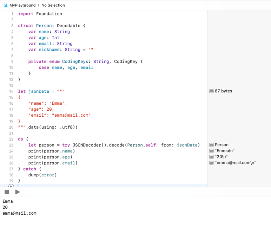Viewport: 271px width, 227px height.
Task: Click line number 14 in the gutter
Action: [11, 91]
